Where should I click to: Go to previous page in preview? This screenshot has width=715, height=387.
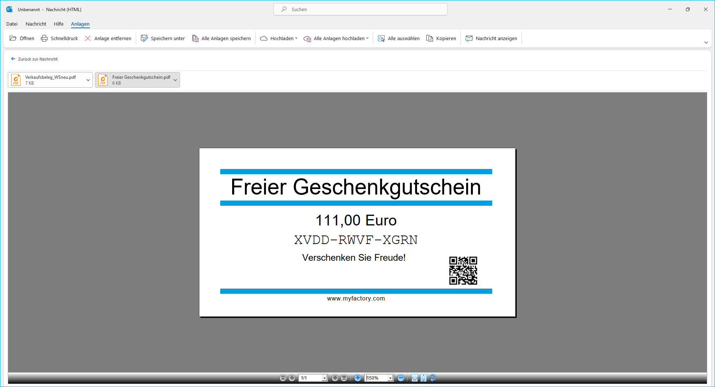tap(292, 378)
